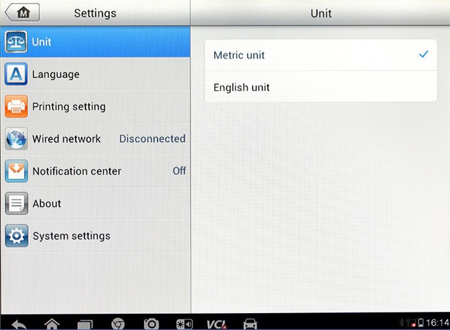Open the Unit settings icon
Image resolution: width=450 pixels, height=330 pixels.
(x=16, y=42)
